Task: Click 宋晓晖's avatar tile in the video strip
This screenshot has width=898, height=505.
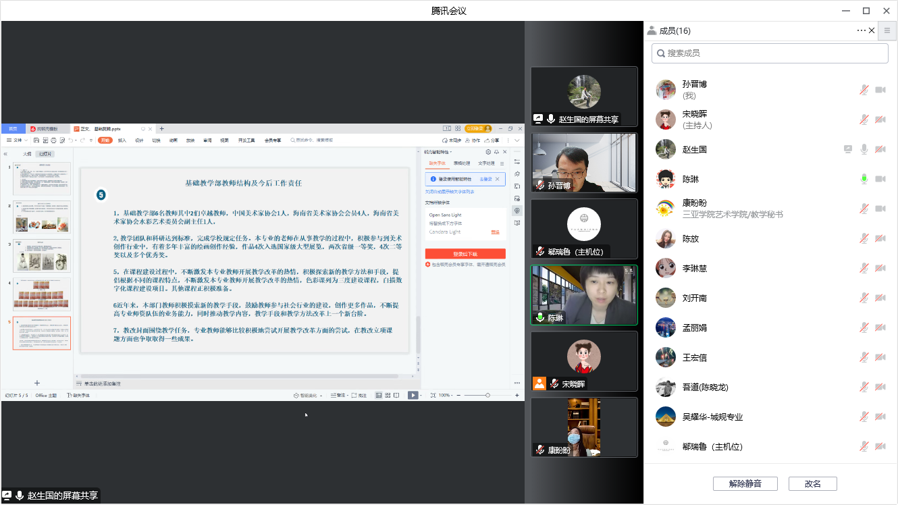Action: pyautogui.click(x=584, y=361)
